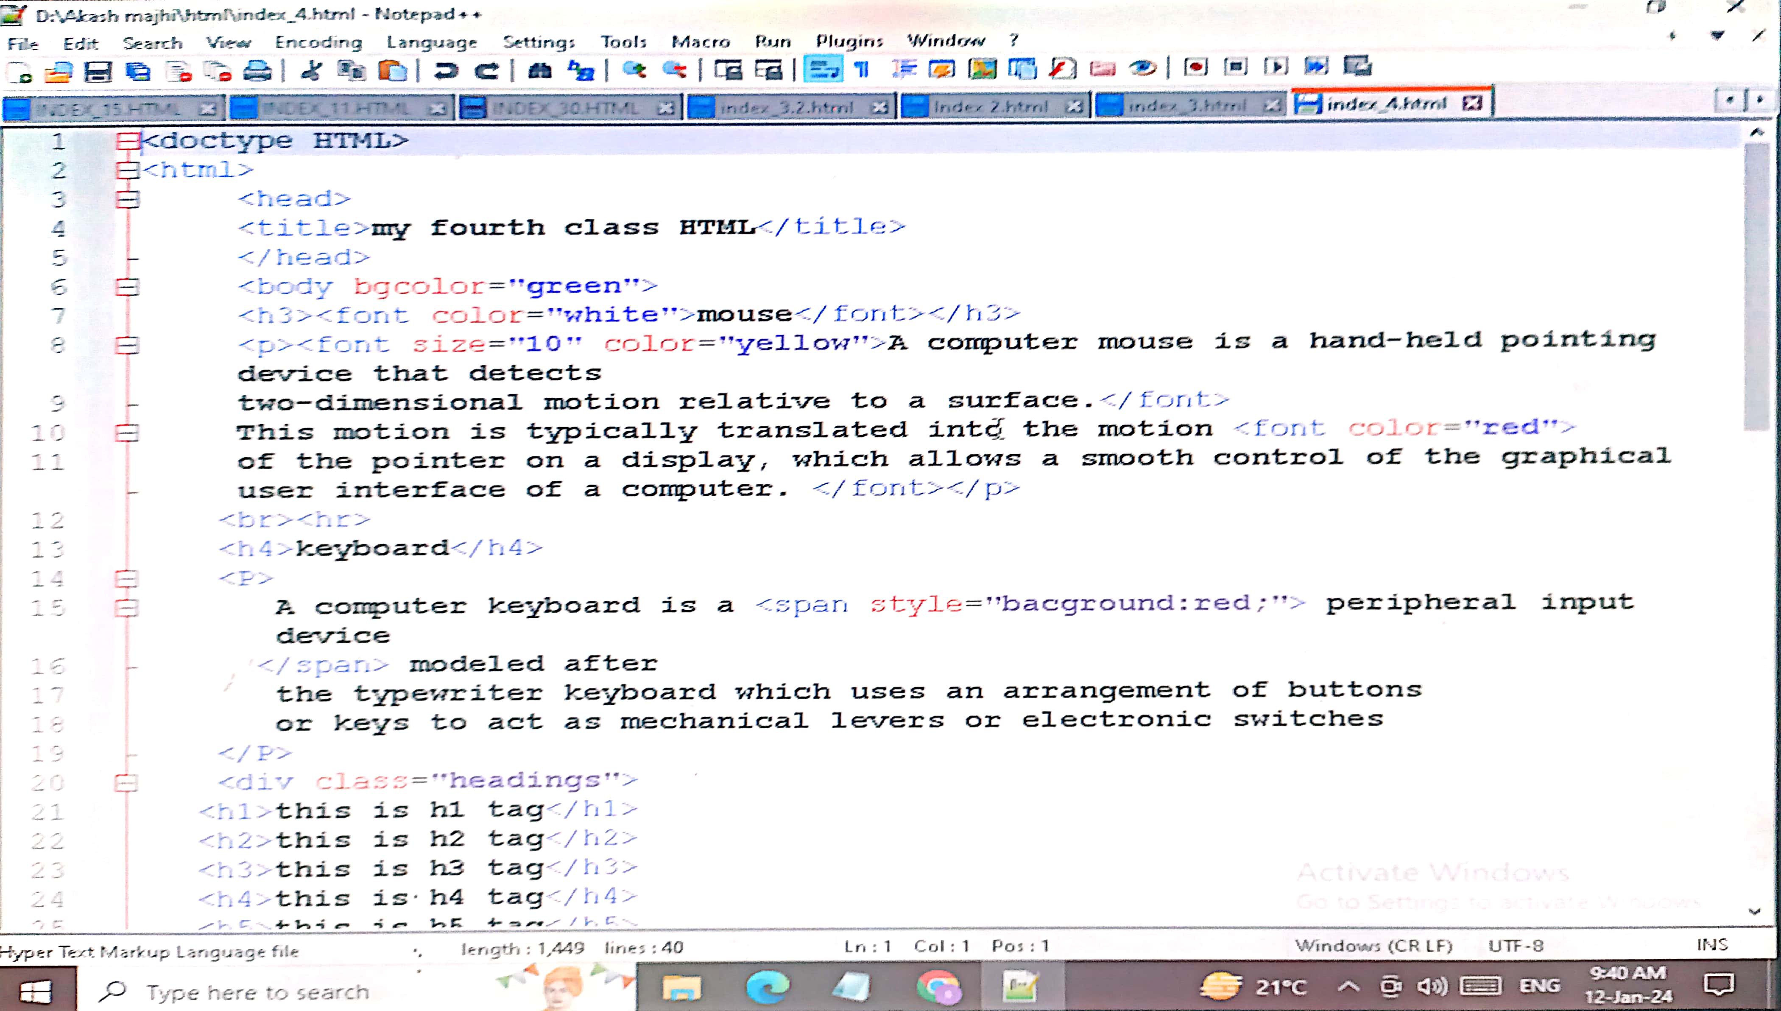Close the index_4.html tab
This screenshot has width=1781, height=1011.
click(x=1473, y=103)
